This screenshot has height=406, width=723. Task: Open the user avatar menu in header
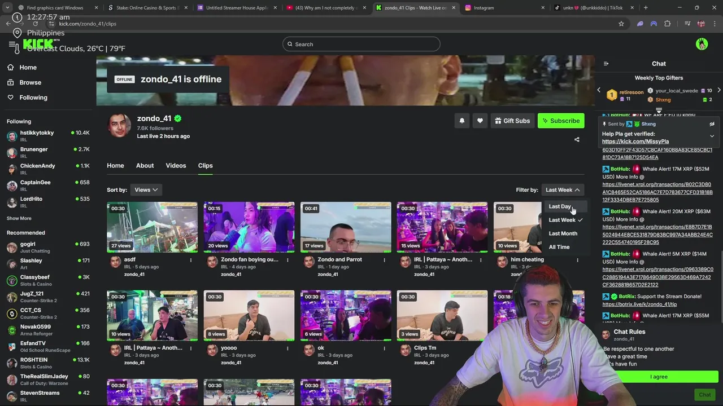[x=702, y=44]
